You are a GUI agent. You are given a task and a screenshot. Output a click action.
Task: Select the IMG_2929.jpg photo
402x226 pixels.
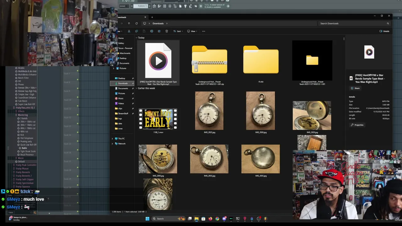(312, 116)
